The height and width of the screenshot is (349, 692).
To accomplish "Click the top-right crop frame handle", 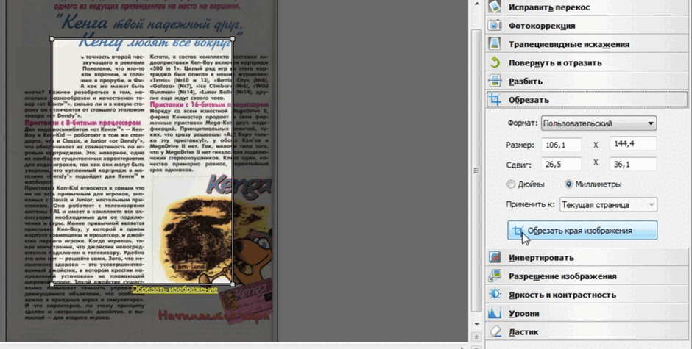I will point(233,39).
